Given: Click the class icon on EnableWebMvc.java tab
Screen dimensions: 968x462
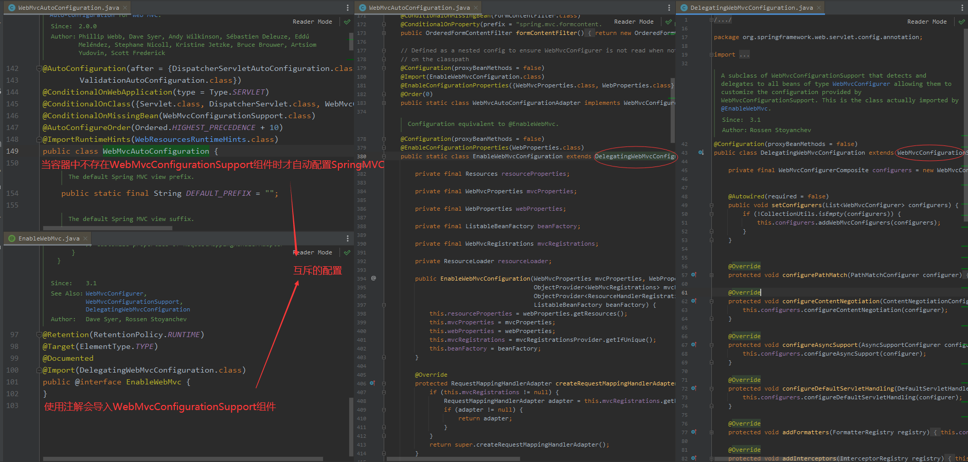Looking at the screenshot, I should tap(12, 238).
